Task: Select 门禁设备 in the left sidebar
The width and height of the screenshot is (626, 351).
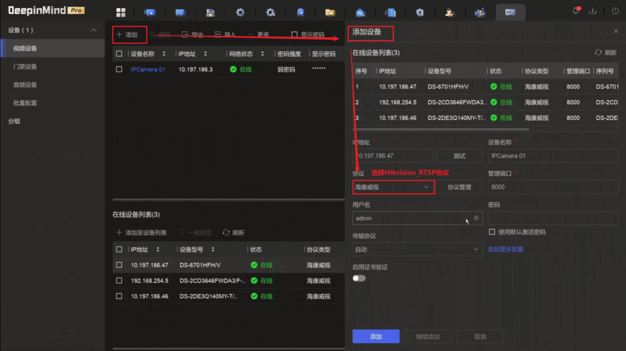Action: coord(25,67)
